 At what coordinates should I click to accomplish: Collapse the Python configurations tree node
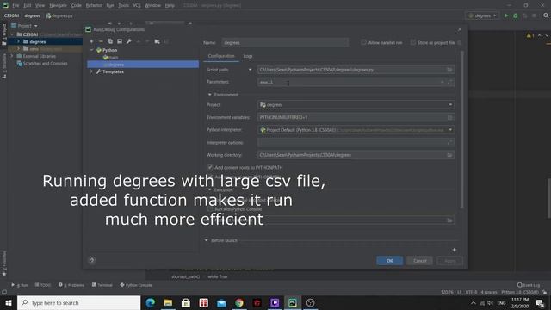[92, 50]
